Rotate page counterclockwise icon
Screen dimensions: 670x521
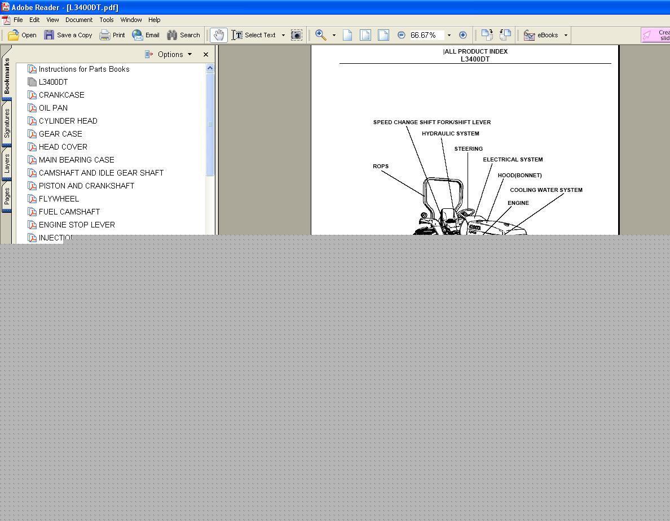point(505,34)
